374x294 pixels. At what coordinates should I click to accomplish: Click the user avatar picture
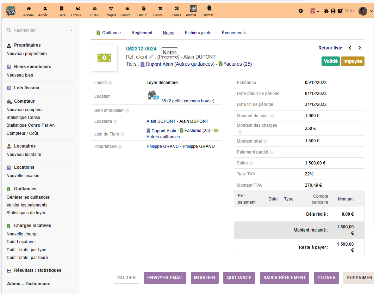pyautogui.click(x=363, y=11)
